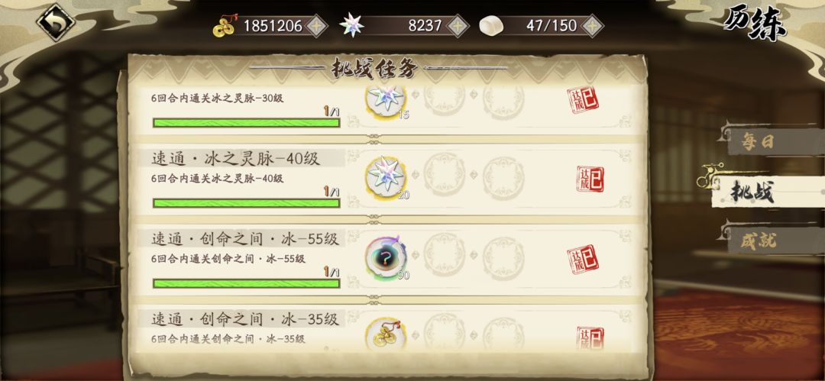This screenshot has height=381, width=825.
Task: Select the 速通·冰之灵脉-40级 task title
Action: [x=235, y=158]
